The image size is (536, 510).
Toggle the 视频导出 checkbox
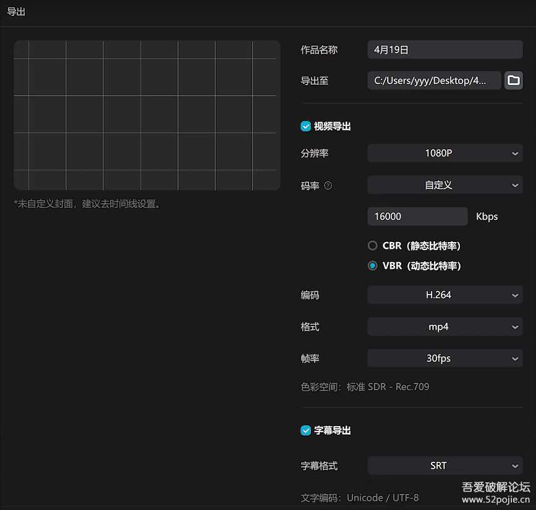click(x=305, y=126)
